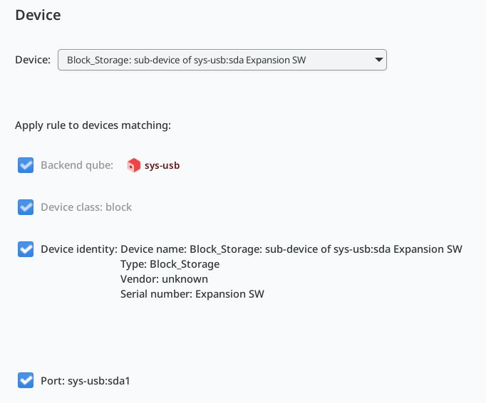The height and width of the screenshot is (403, 486).
Task: Click the "Device class: block" label
Action: (x=86, y=207)
